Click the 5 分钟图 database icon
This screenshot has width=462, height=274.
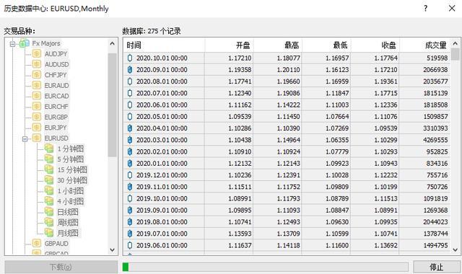[49, 159]
